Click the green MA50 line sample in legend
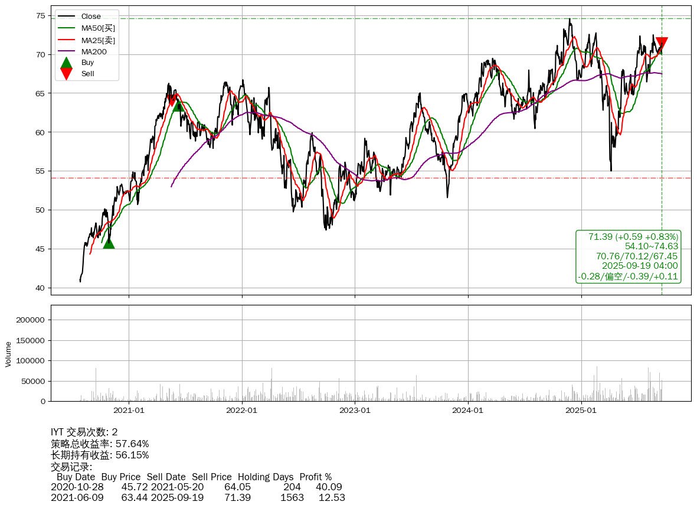Screen dimensions: 697x508 tap(67, 28)
